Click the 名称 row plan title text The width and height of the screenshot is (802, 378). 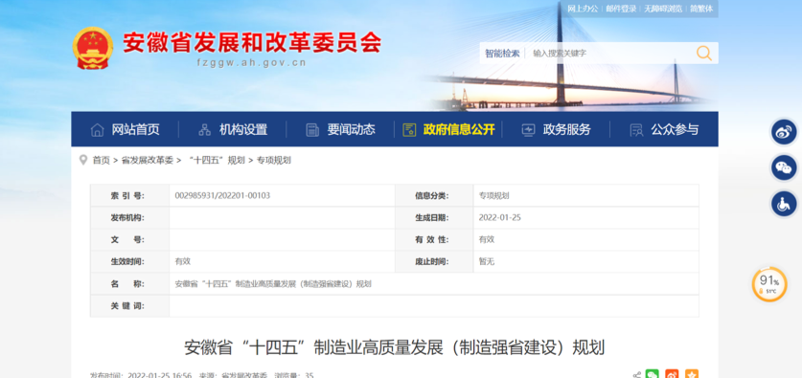(x=273, y=284)
